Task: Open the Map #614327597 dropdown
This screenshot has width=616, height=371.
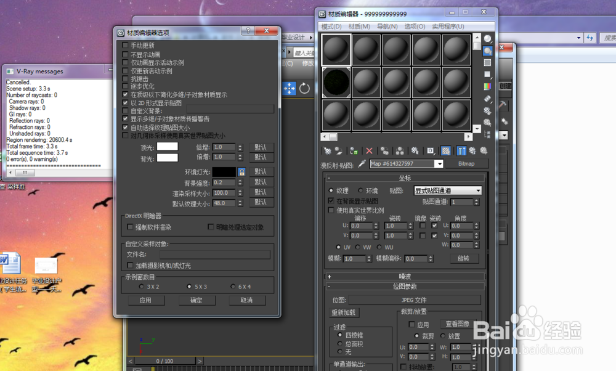Action: 439,164
